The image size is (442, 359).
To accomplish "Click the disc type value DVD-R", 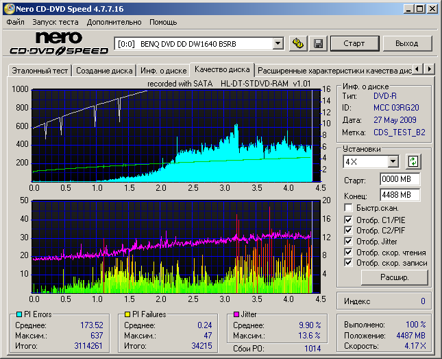I will tap(385, 96).
